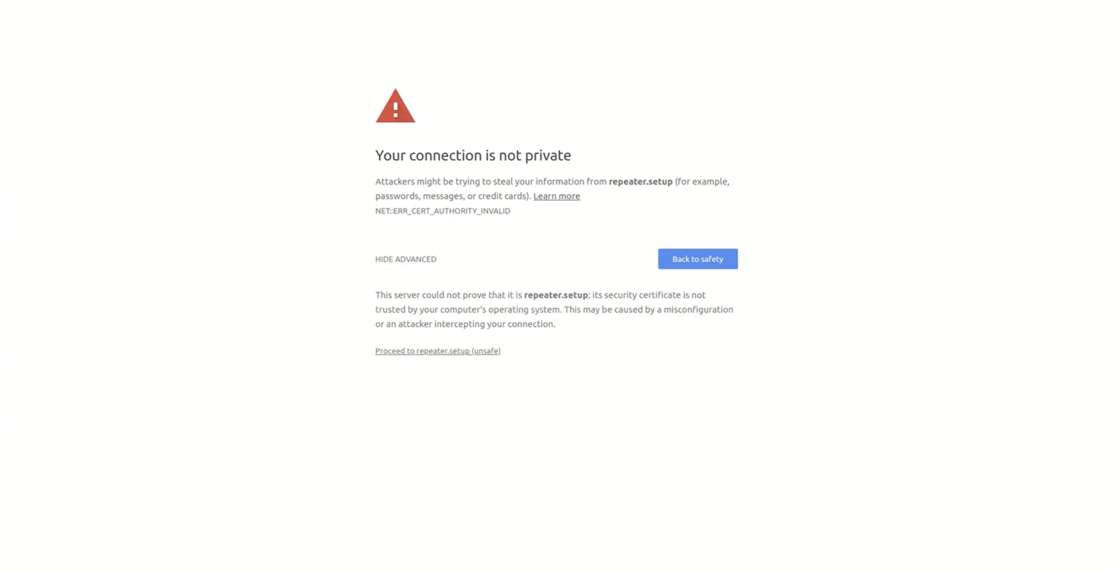Click the word 'misconfiguration' in the details

(x=699, y=309)
